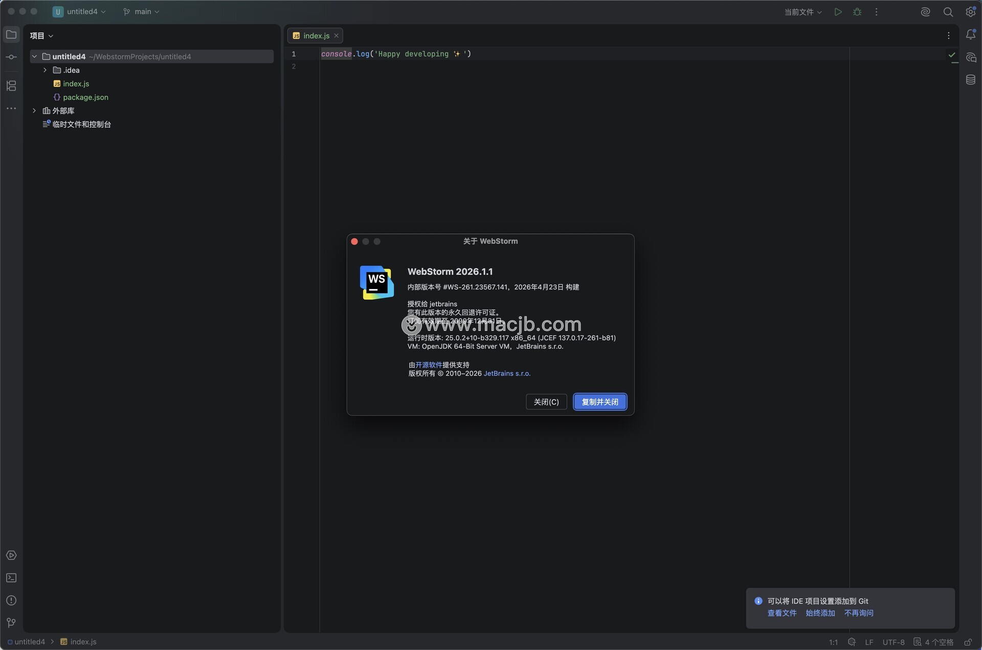Toggle the read-only lock icon in status bar
Image resolution: width=982 pixels, height=650 pixels.
[968, 642]
